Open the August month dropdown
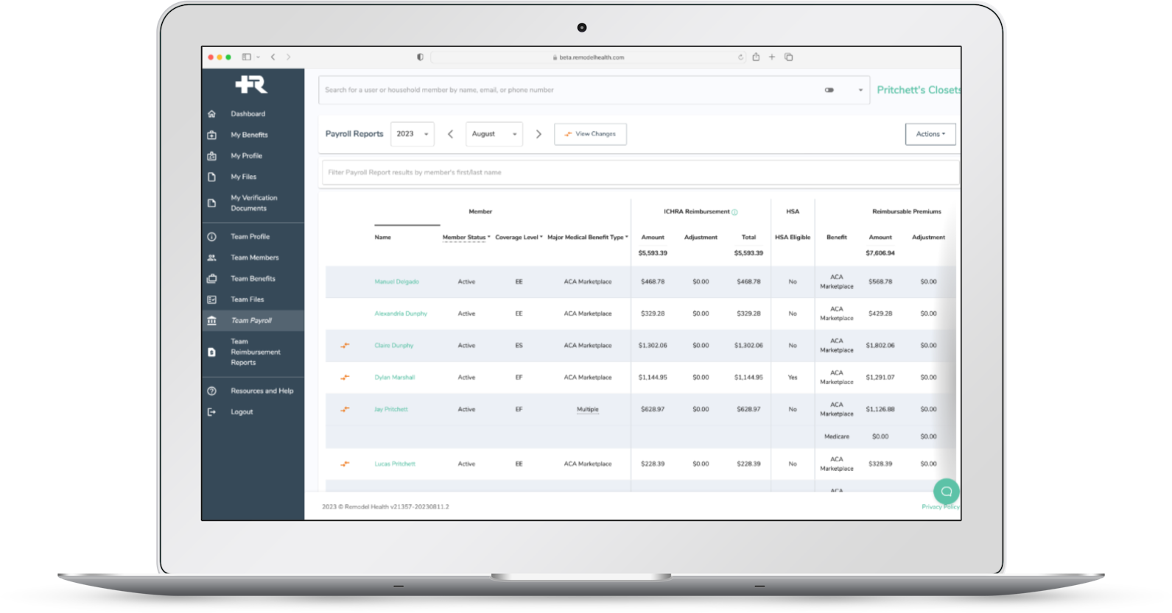 pyautogui.click(x=494, y=134)
